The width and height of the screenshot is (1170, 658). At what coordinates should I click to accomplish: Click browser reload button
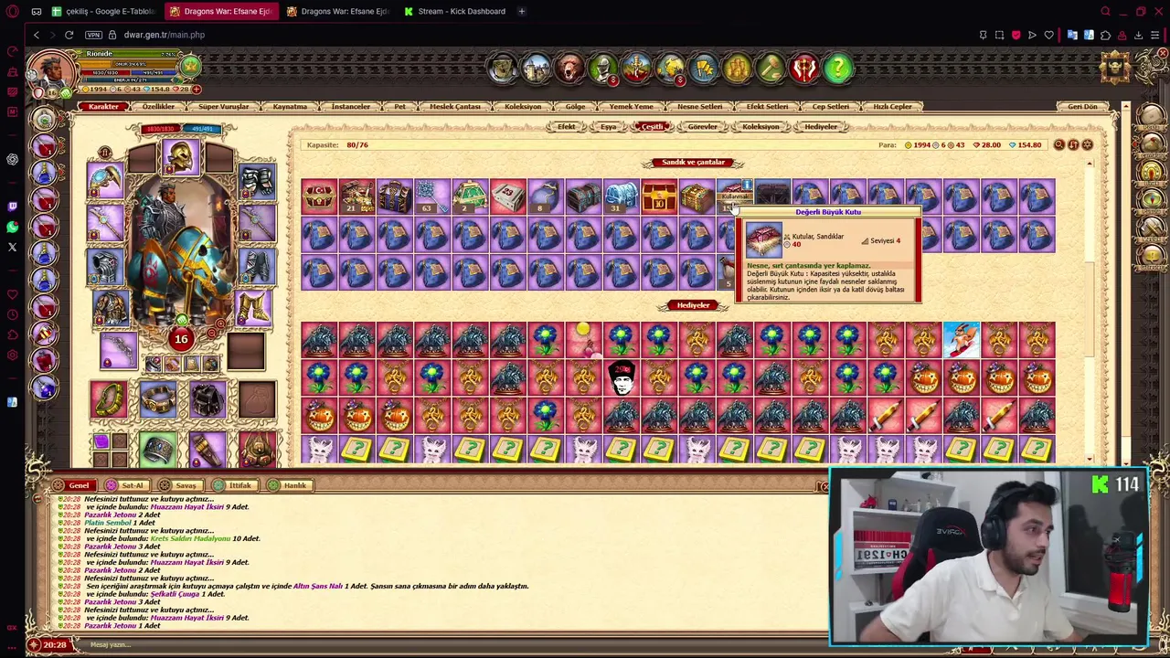click(x=69, y=35)
